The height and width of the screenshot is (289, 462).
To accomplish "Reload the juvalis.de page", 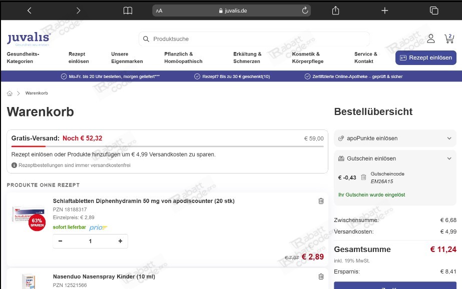I will coord(305,10).
